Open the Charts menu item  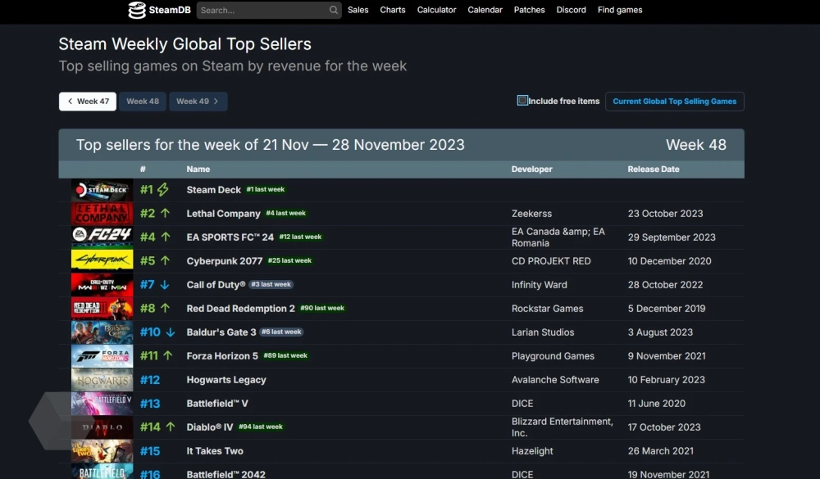click(x=393, y=10)
